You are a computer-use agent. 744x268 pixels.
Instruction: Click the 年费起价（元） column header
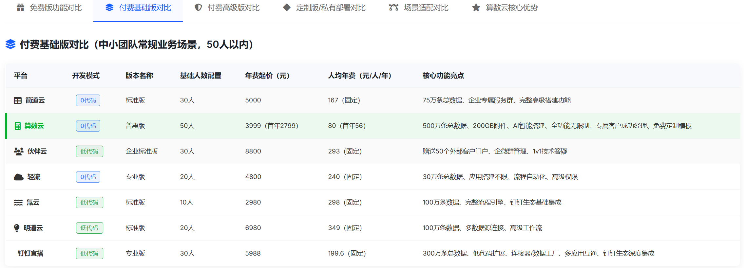point(267,76)
